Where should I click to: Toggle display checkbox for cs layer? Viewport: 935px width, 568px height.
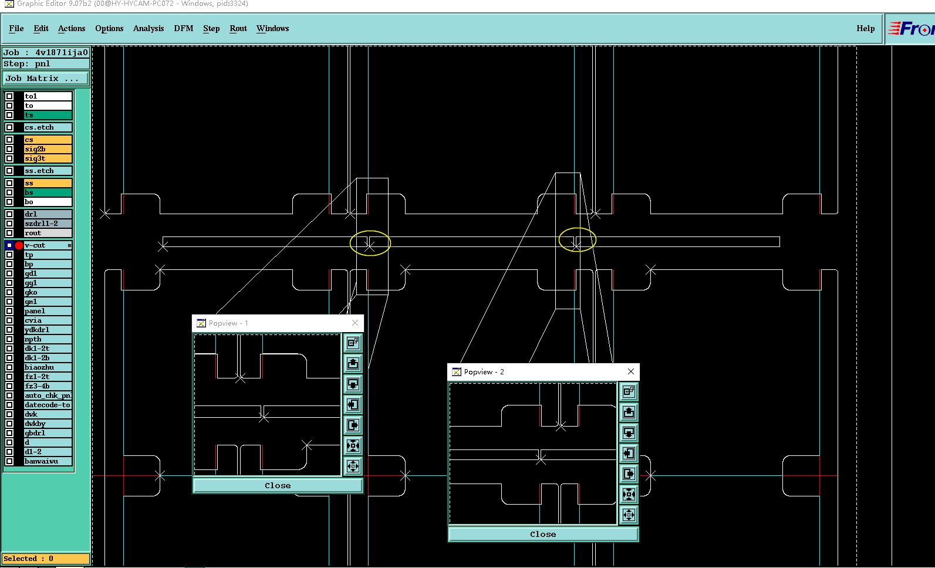pyautogui.click(x=9, y=140)
